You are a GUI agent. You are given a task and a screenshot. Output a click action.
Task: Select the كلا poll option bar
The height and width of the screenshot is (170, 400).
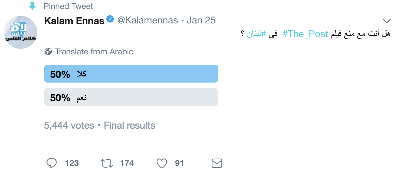pyautogui.click(x=131, y=74)
